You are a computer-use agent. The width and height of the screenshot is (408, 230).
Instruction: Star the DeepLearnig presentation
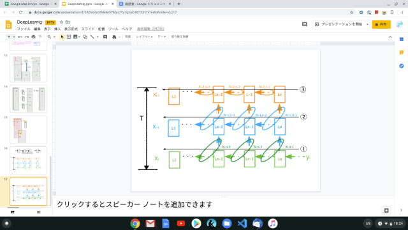click(x=61, y=22)
